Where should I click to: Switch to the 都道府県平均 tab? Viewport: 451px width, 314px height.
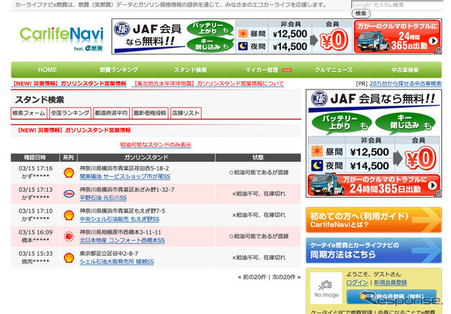[111, 113]
